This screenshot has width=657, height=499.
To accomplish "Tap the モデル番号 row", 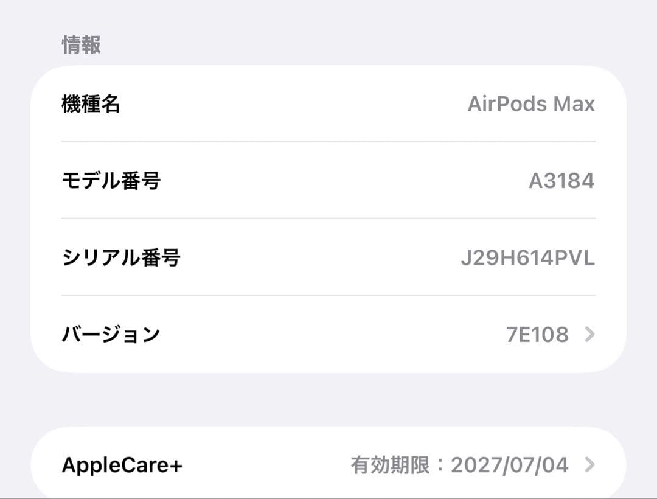I will point(328,180).
